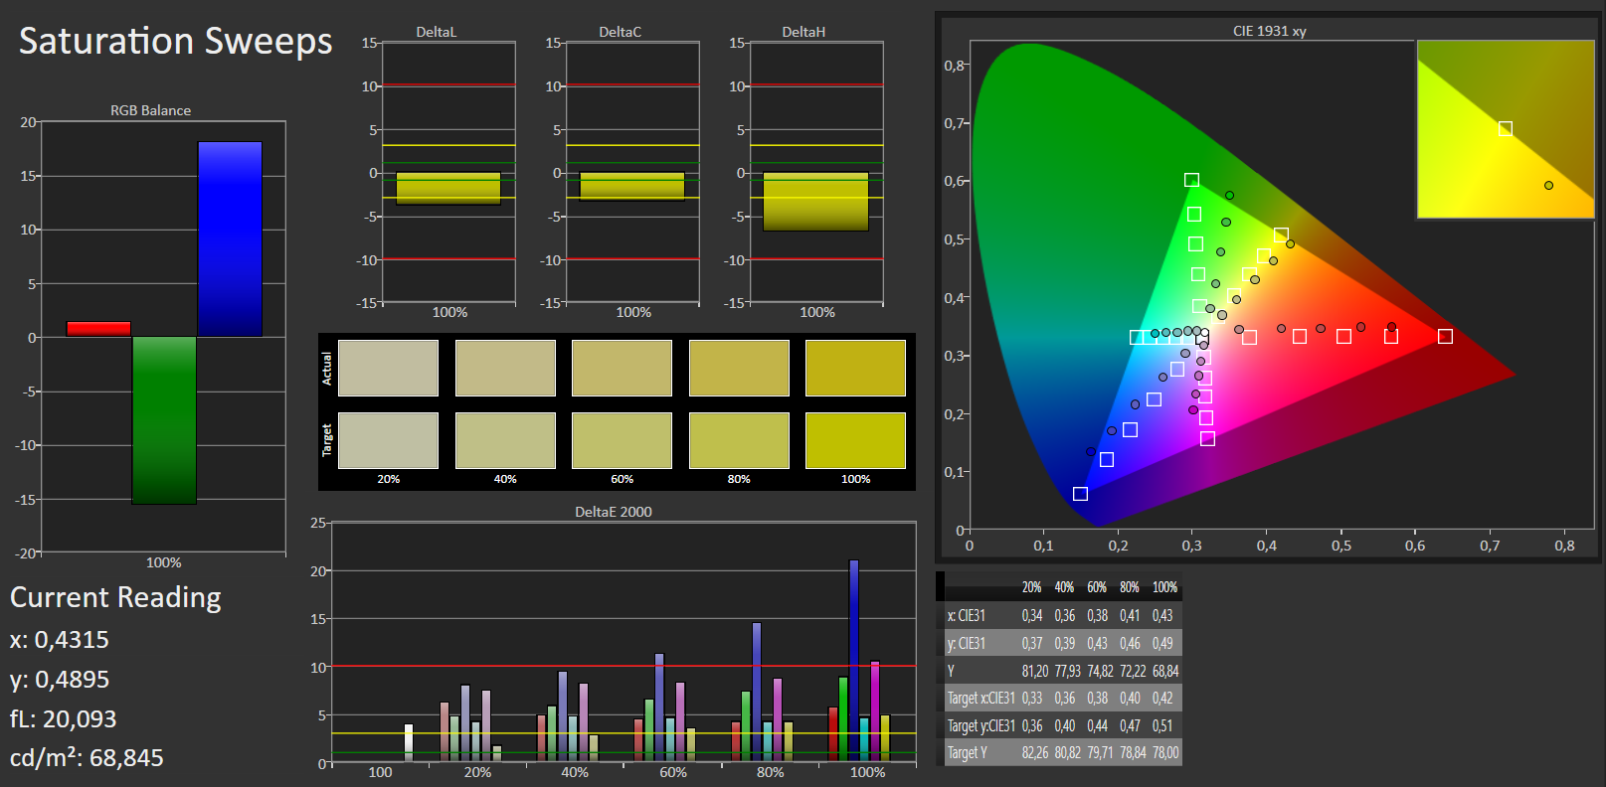Click the cd/m²: 68,845 reading
The width and height of the screenshot is (1606, 787).
click(87, 757)
